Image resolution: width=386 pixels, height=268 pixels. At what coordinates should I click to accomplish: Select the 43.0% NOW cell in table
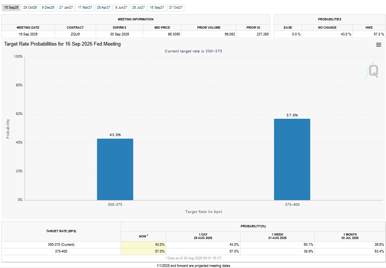(x=143, y=245)
